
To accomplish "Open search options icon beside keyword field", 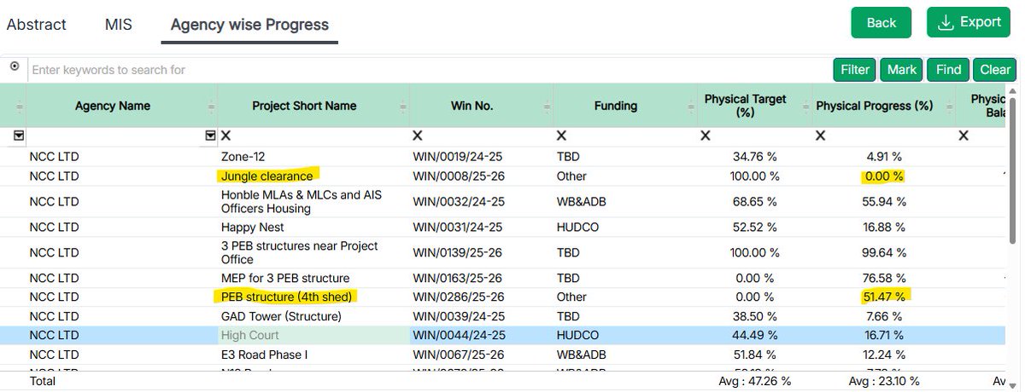I will tap(15, 67).
